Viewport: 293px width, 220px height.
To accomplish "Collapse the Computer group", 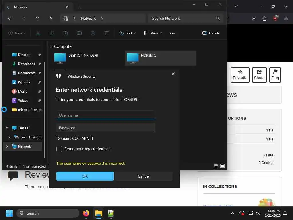I will coord(51,46).
